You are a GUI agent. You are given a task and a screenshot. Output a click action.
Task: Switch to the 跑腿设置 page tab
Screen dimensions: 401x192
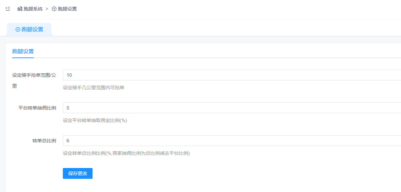click(32, 29)
